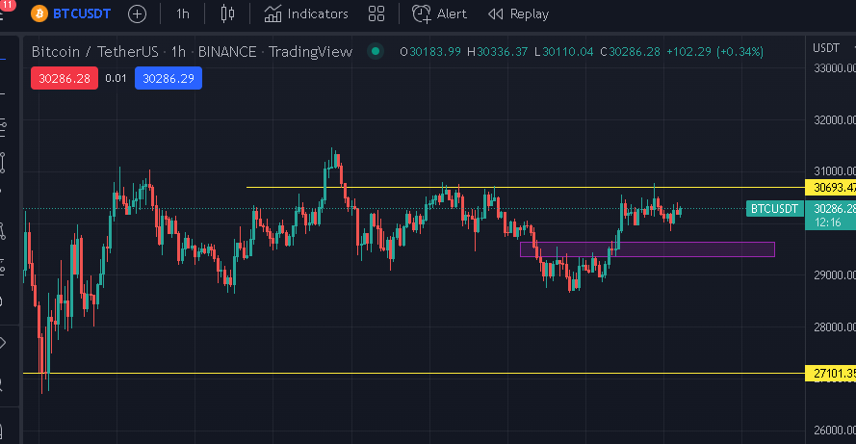Start Bar Replay mode

pyautogui.click(x=519, y=13)
